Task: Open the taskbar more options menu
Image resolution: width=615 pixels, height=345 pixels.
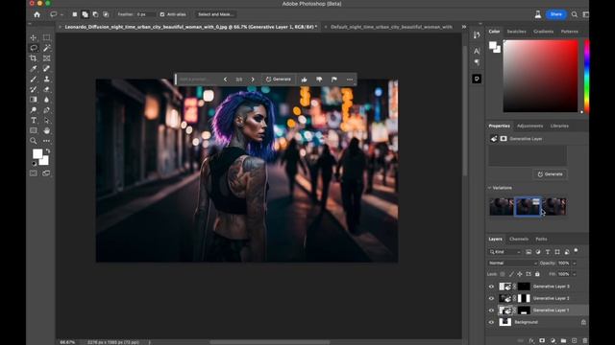Action: click(x=350, y=80)
